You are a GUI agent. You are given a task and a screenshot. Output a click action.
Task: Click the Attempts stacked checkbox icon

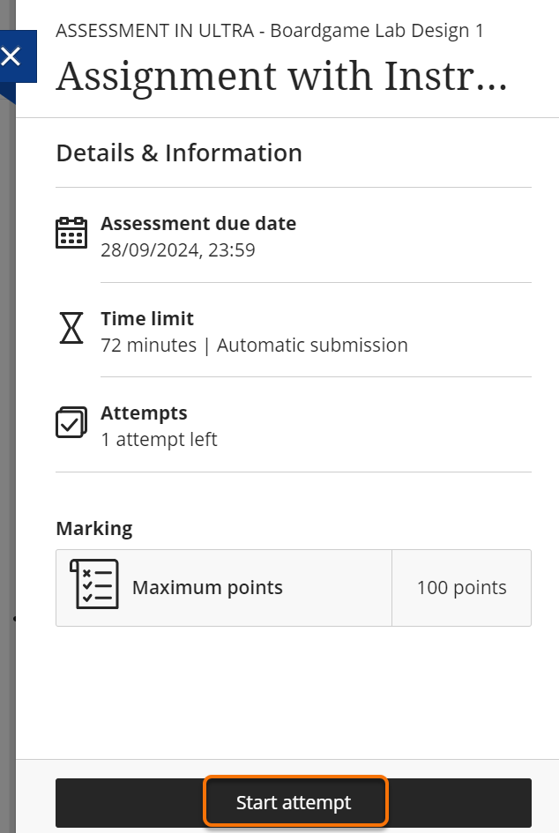[x=71, y=422]
